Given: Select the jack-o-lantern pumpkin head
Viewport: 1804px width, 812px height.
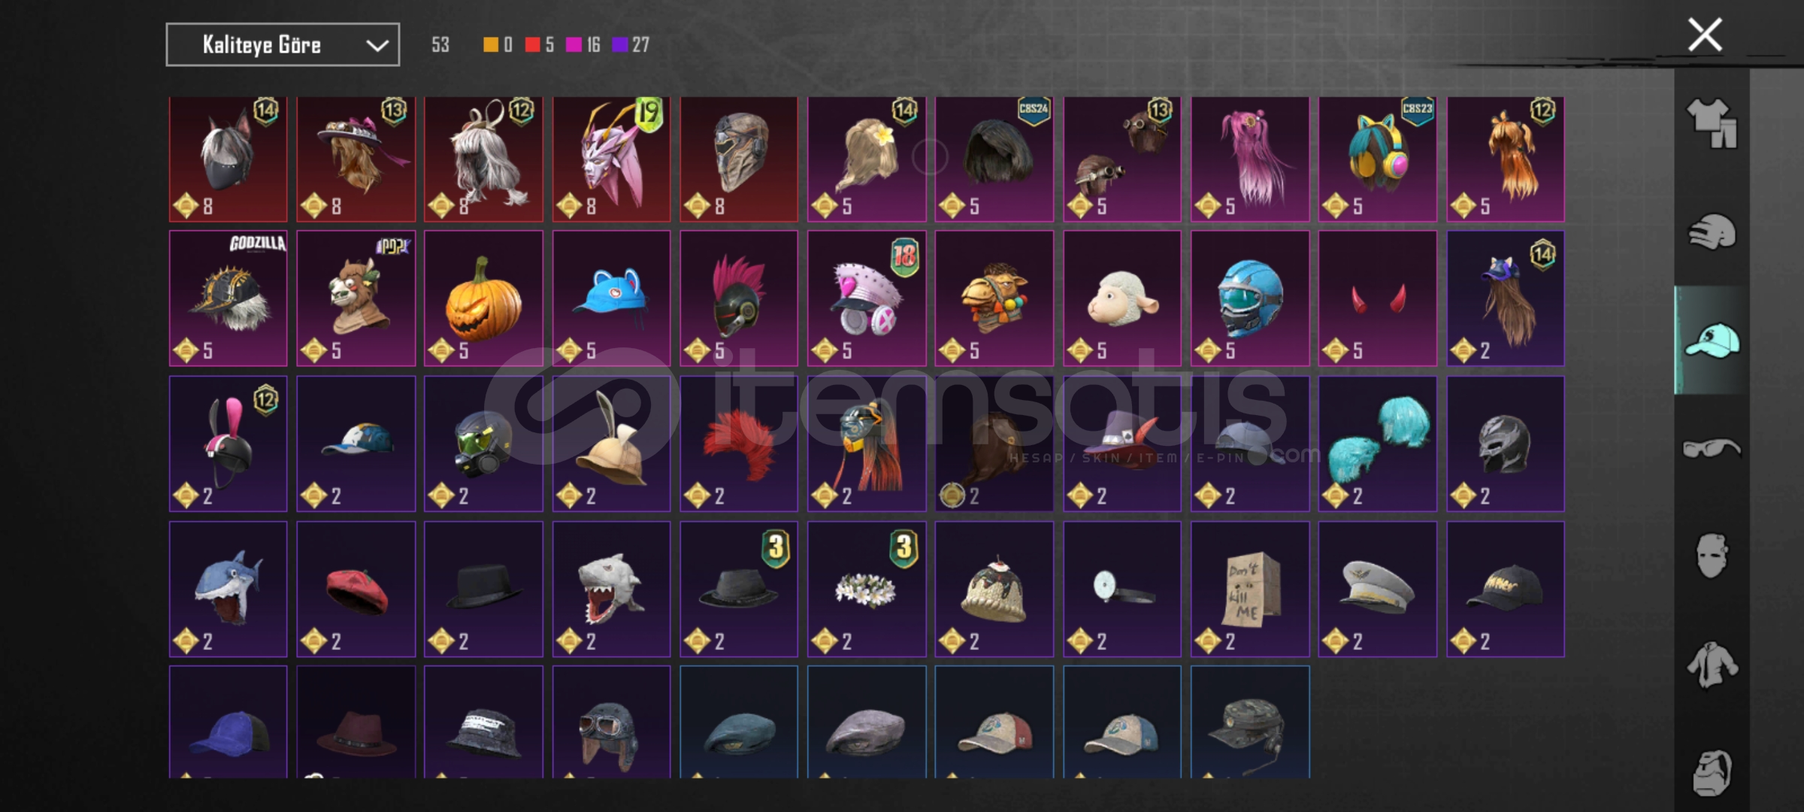Looking at the screenshot, I should pos(483,298).
